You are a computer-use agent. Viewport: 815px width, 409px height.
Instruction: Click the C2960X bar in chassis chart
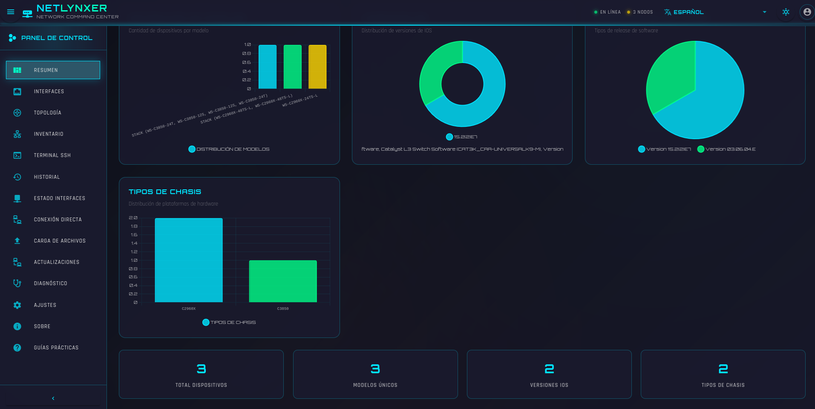(189, 260)
